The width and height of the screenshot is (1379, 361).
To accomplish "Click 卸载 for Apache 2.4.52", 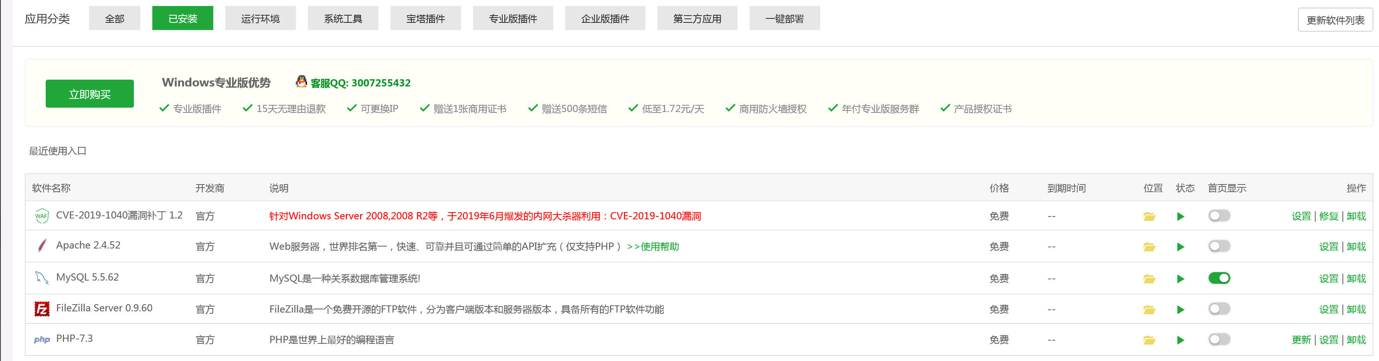I will click(x=1356, y=247).
